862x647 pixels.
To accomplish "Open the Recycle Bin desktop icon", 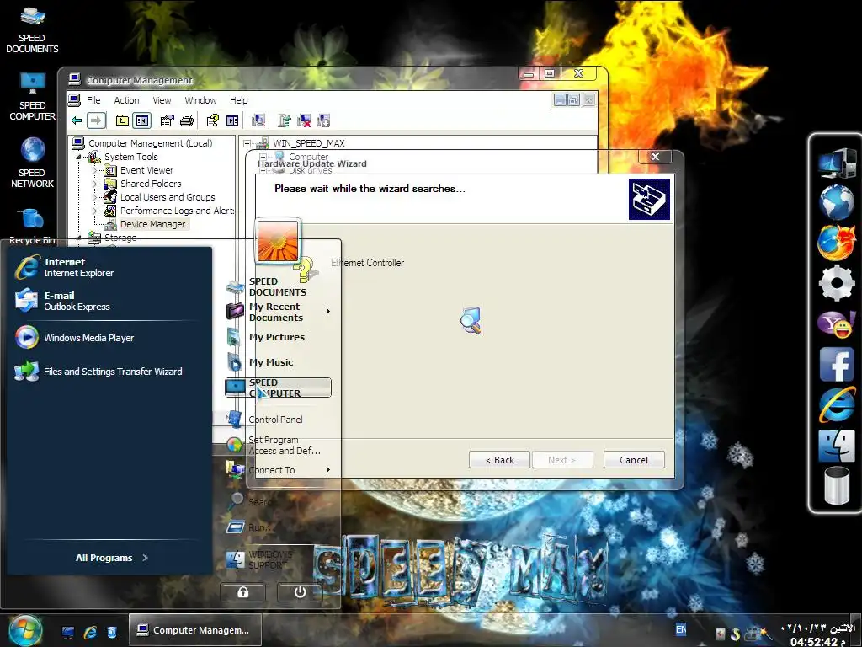I will [33, 226].
